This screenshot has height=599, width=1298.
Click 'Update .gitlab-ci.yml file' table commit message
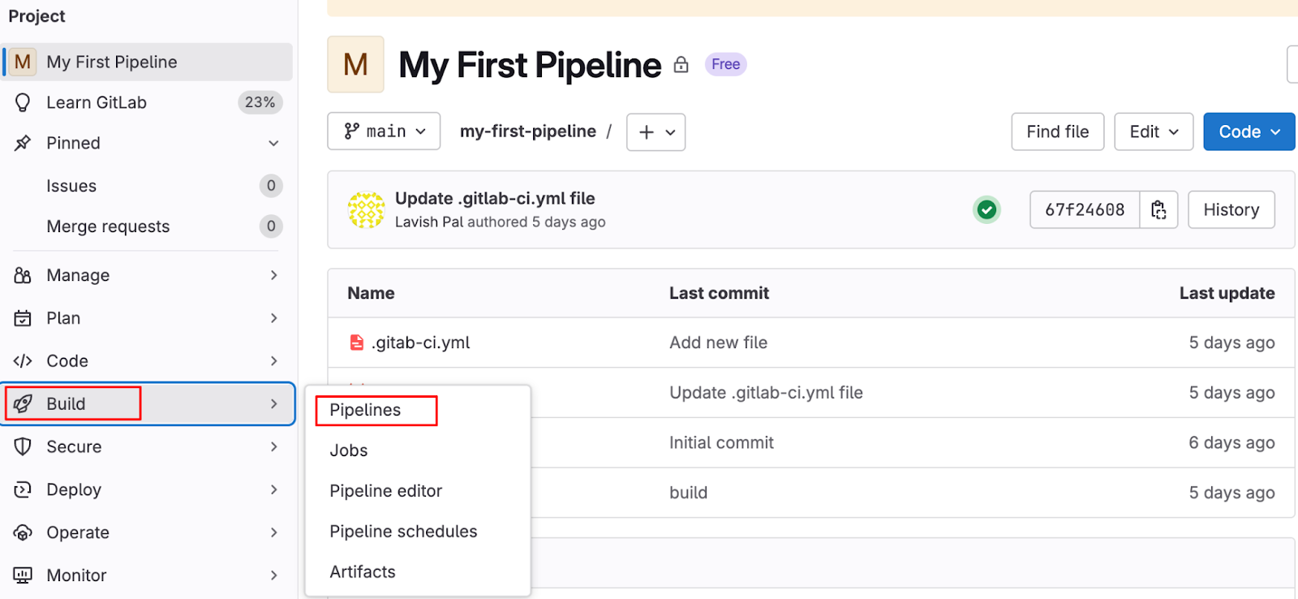coord(766,393)
